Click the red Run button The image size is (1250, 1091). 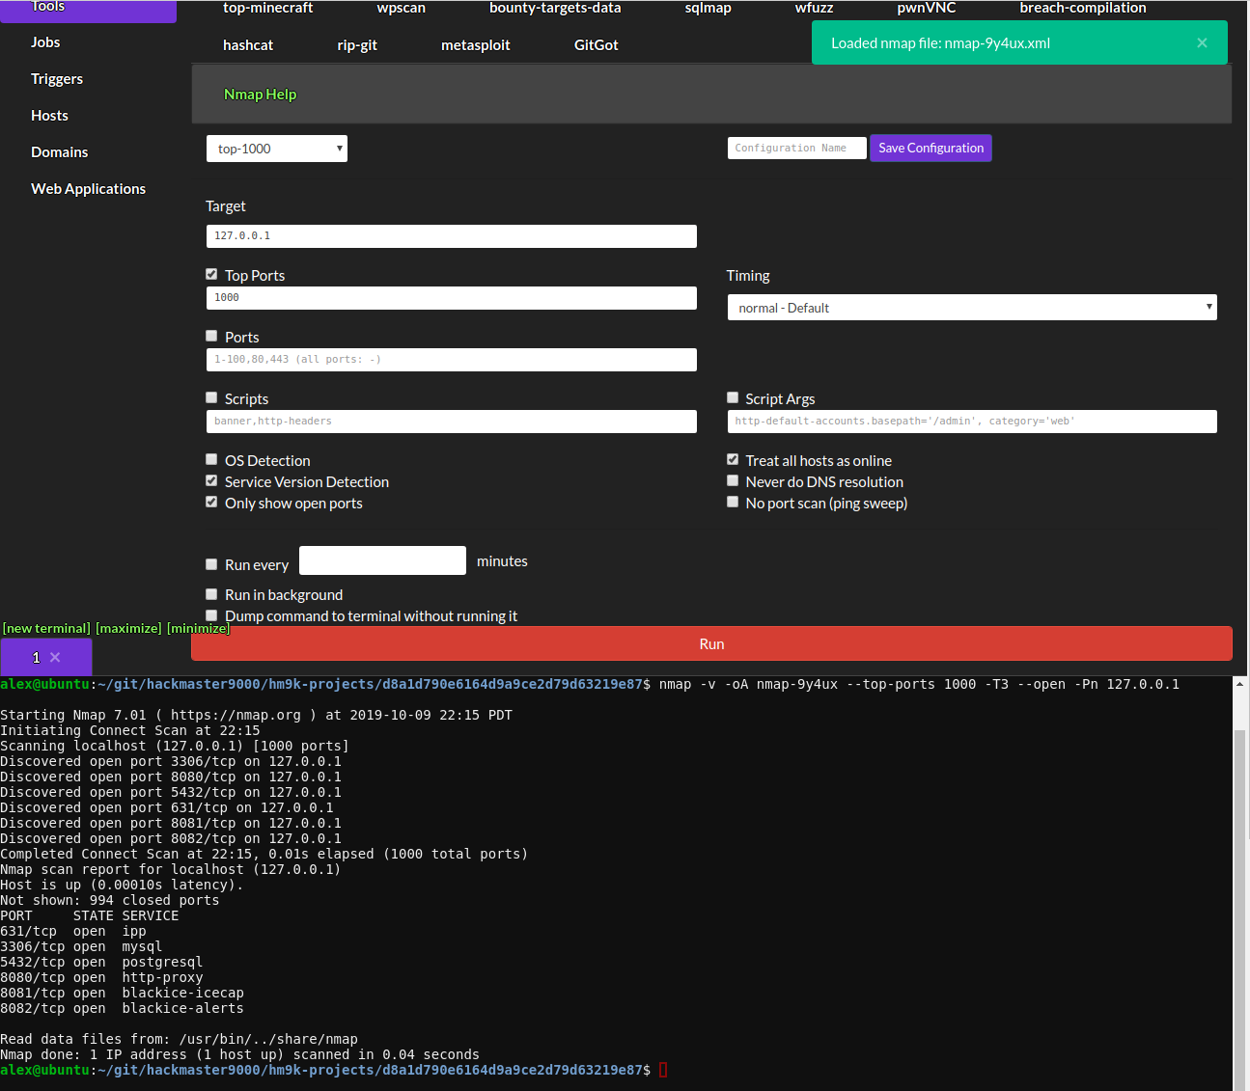pyautogui.click(x=711, y=643)
